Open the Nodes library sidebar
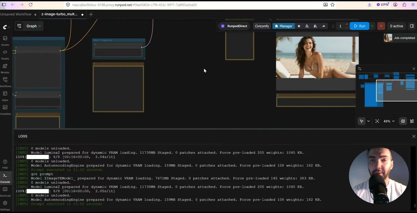 tap(5, 54)
